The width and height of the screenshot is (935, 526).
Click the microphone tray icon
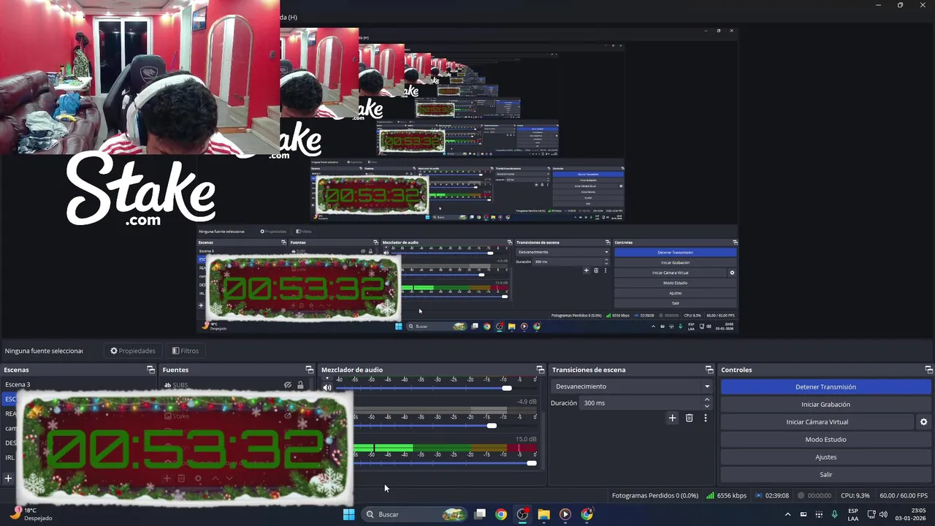pos(834,514)
